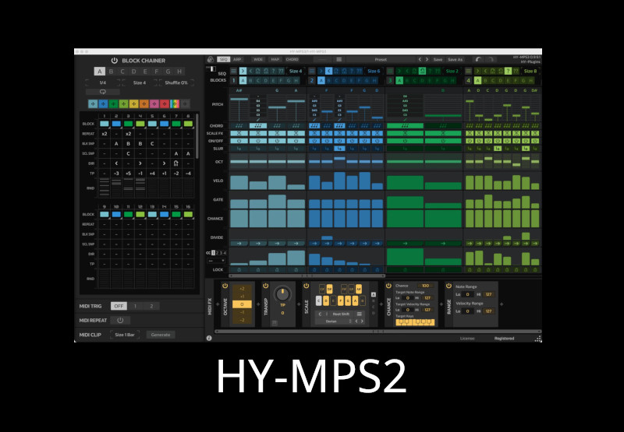The width and height of the screenshot is (624, 432).
Task: Click the loop icon under the rate box
Action: (103, 92)
